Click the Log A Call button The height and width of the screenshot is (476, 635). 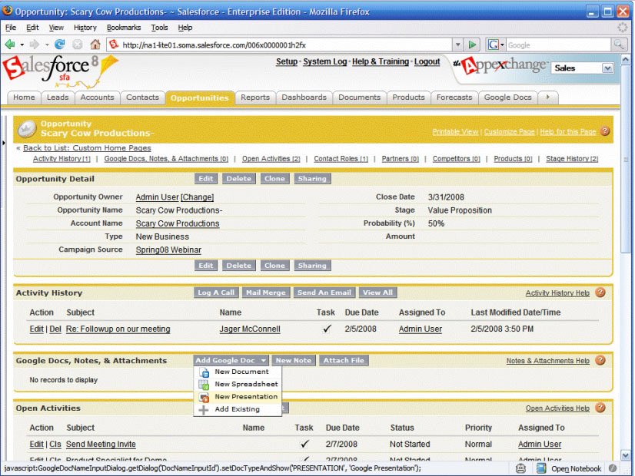[x=216, y=293]
